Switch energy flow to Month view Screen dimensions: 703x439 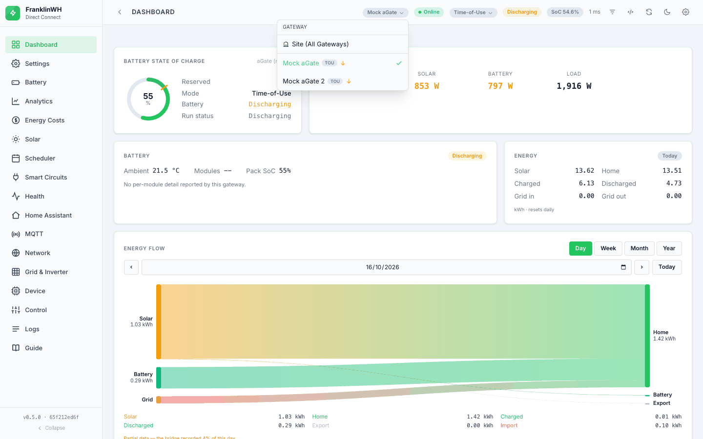point(640,249)
